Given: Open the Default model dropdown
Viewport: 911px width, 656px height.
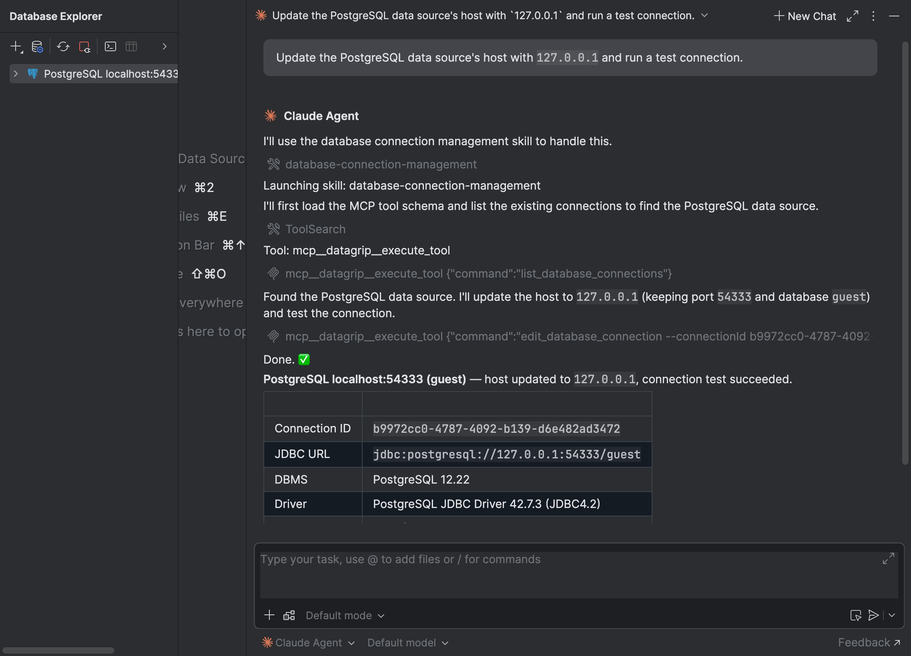Looking at the screenshot, I should click(408, 643).
